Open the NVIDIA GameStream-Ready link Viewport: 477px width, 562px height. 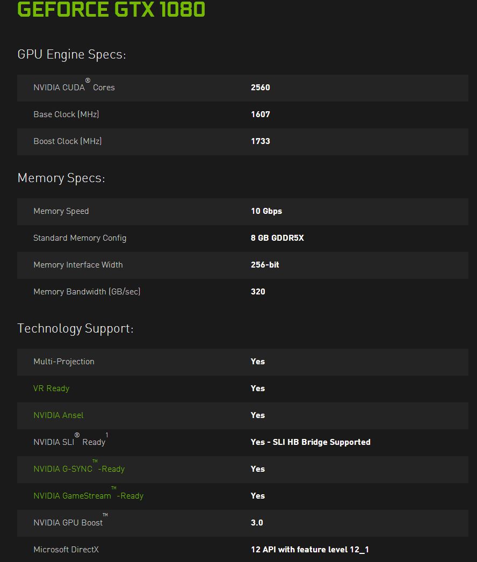click(x=88, y=494)
